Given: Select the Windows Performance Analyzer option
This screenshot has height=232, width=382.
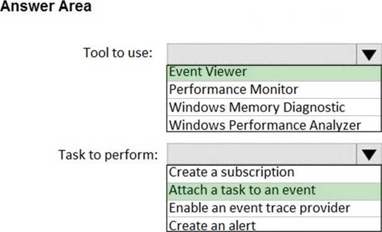Looking at the screenshot, I should (265, 124).
